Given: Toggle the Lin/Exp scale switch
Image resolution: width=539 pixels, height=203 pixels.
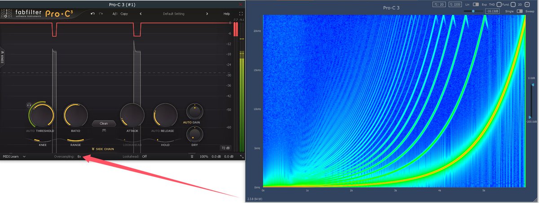Looking at the screenshot, I should click(x=475, y=4).
